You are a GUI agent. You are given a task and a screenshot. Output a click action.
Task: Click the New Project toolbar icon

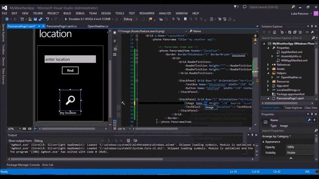click(22, 19)
